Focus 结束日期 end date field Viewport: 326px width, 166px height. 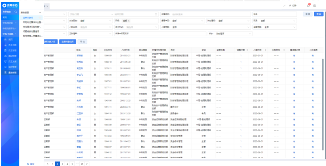pos(134,14)
